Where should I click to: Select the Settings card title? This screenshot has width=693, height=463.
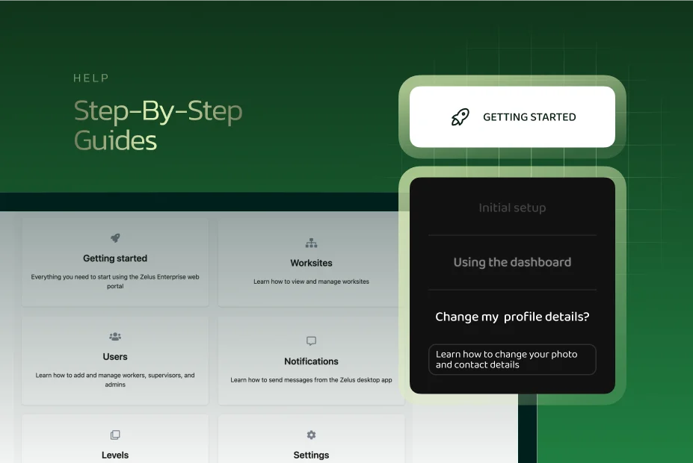point(311,455)
